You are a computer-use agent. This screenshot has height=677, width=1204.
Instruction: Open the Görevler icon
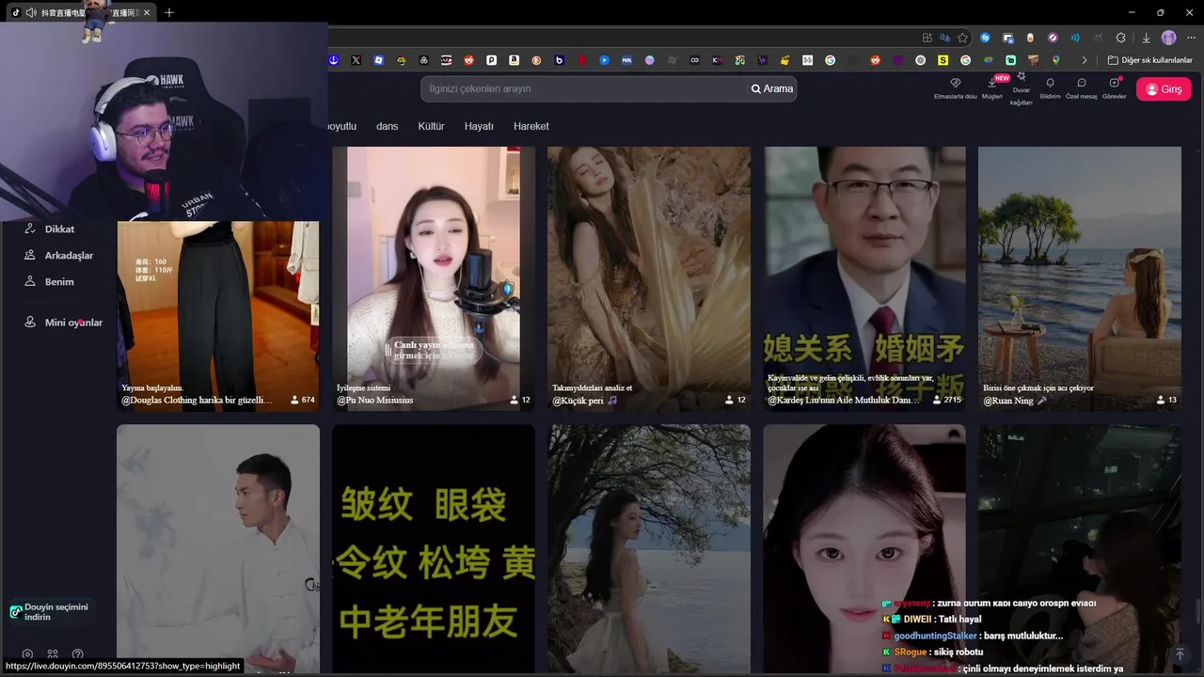1114,83
